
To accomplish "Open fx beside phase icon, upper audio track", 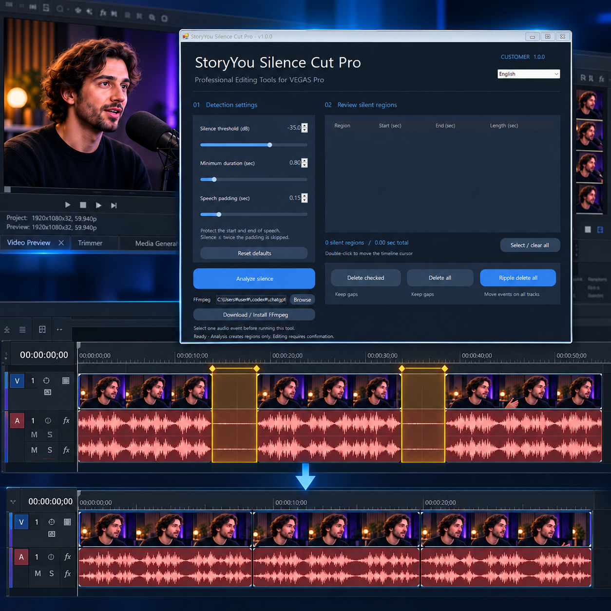I will [x=66, y=420].
